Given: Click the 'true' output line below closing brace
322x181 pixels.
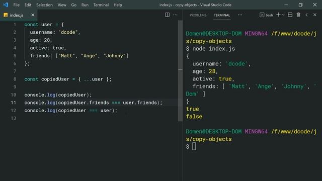Looking at the screenshot, I should point(192,109).
